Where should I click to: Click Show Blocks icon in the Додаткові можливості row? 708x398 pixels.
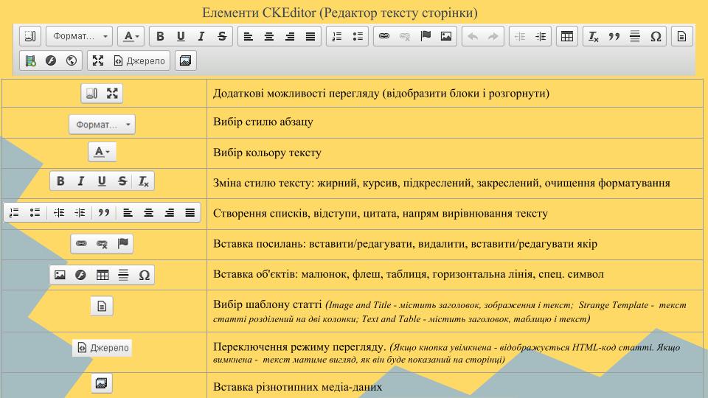(x=91, y=94)
